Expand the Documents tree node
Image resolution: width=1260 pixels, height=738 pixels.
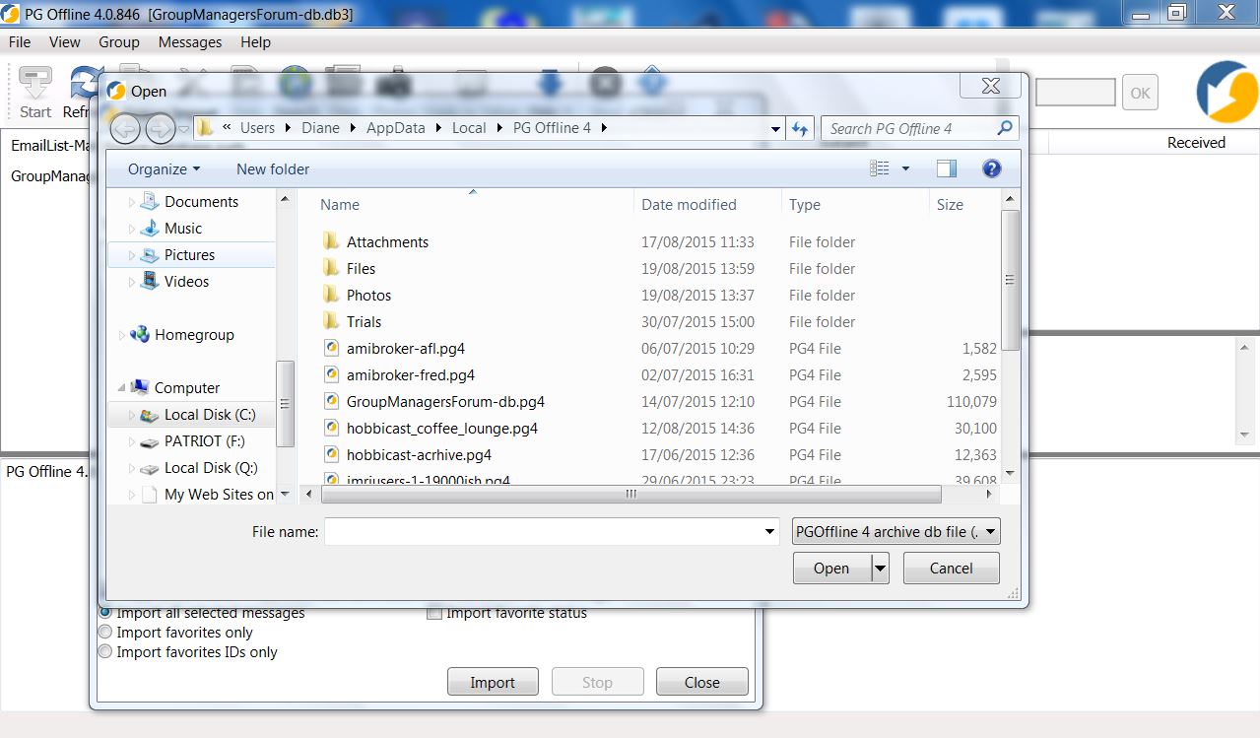click(x=132, y=201)
